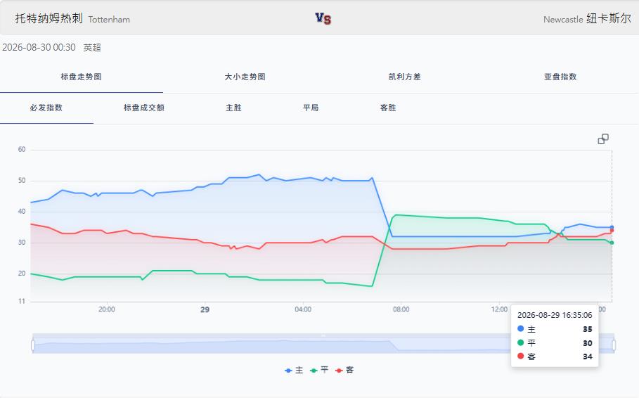Click the blue 主 endpoint on chart

(612, 228)
